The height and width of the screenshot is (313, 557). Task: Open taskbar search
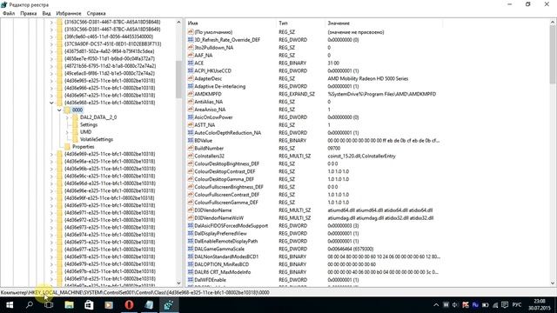click(x=30, y=305)
